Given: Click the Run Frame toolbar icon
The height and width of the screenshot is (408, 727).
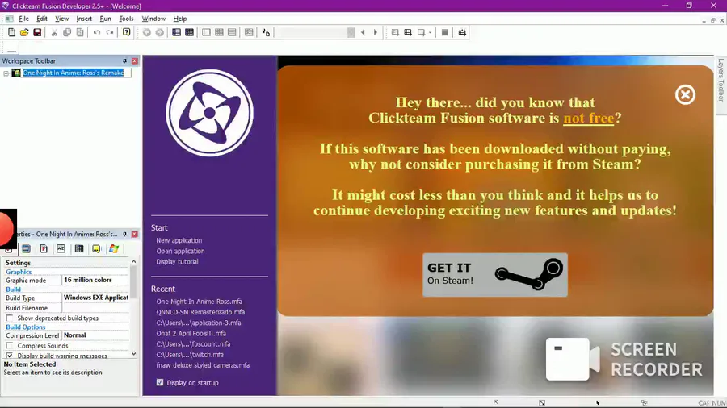Looking at the screenshot, I should click(421, 32).
